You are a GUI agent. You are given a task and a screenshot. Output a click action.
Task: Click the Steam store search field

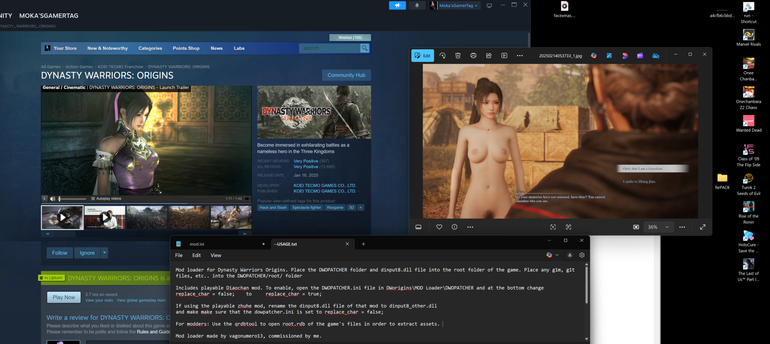[x=330, y=48]
